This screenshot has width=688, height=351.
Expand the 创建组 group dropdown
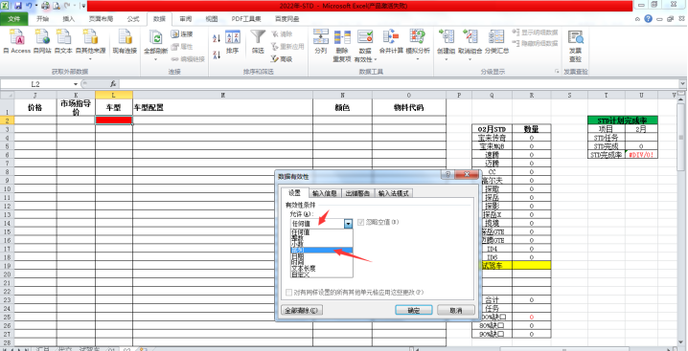pos(446,58)
